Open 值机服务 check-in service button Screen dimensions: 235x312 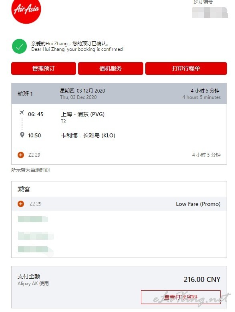click(110, 68)
